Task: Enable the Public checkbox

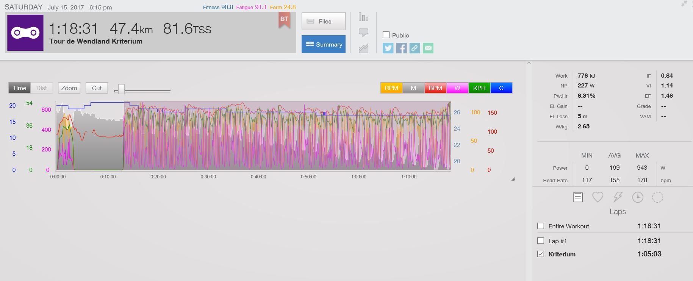Action: click(386, 35)
